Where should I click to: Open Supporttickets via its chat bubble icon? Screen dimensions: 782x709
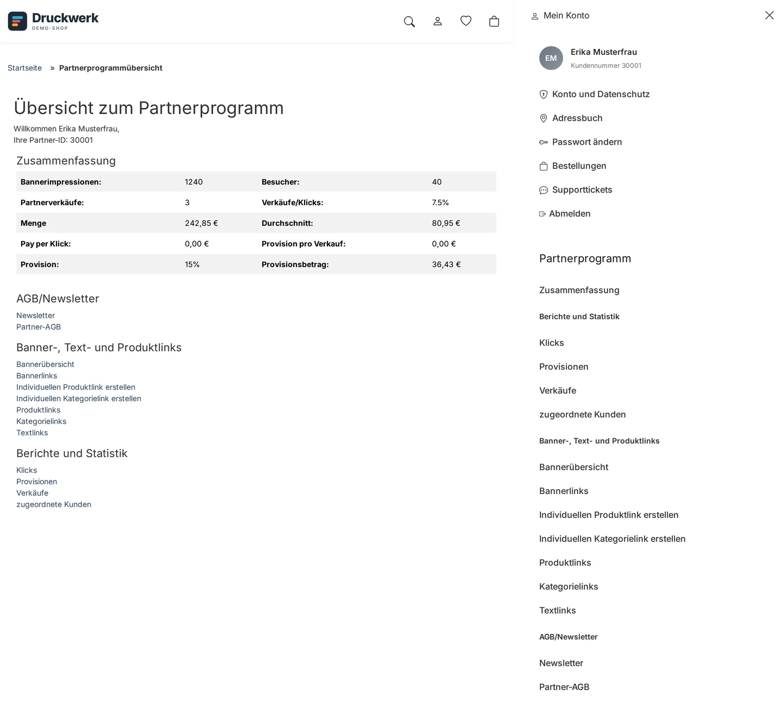point(544,190)
